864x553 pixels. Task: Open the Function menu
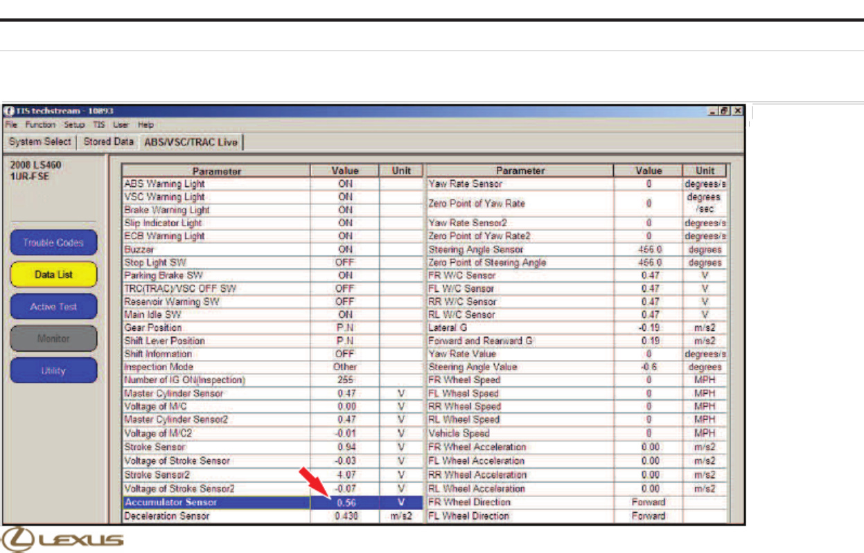tap(41, 125)
